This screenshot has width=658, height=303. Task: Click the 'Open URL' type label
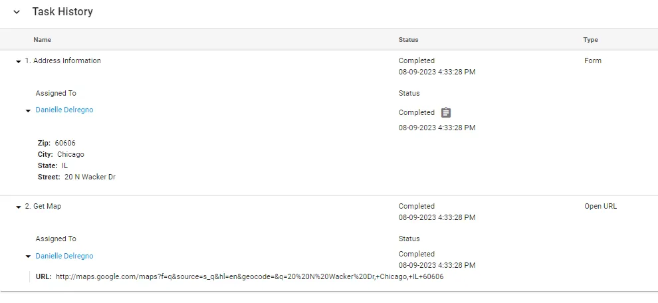tap(600, 206)
